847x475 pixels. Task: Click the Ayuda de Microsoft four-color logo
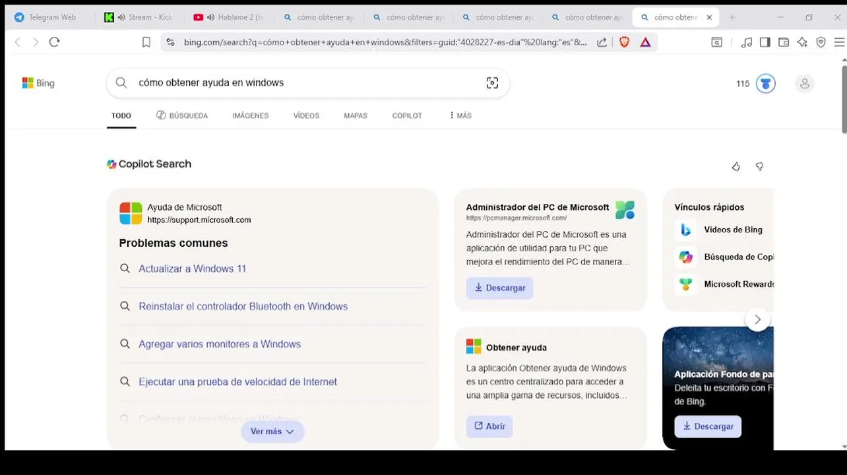[131, 213]
